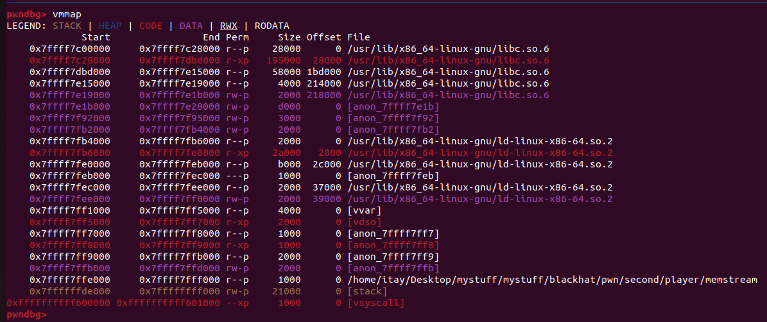
Task: Click the red start address 0x7ffff7c28000
Action: point(70,60)
